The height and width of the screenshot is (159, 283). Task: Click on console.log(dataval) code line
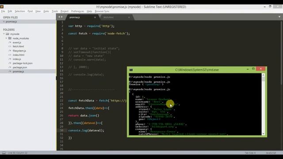click(86, 130)
